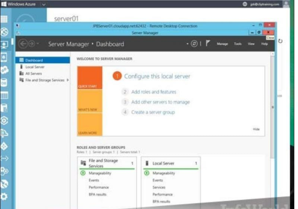Open the Learn More tile
The width and height of the screenshot is (298, 209).
point(90,124)
